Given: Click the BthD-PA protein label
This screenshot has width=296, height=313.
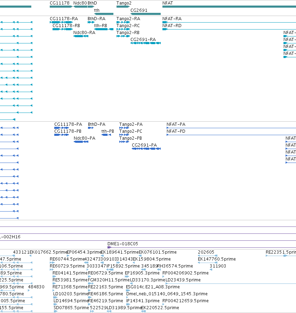Looking at the screenshot, I should (x=97, y=124).
